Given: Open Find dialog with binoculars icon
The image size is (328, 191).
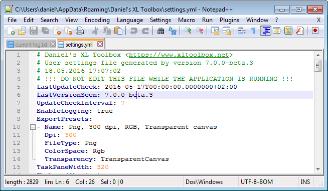Looking at the screenshot, I should 160,31.
